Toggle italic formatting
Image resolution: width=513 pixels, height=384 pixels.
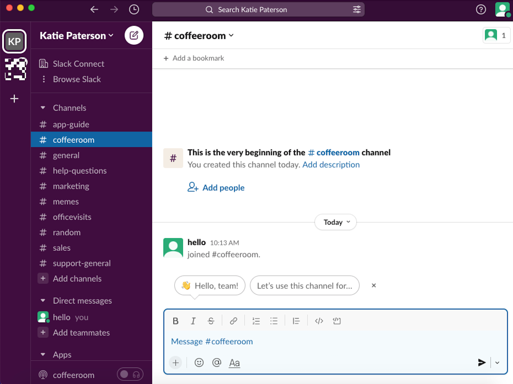(193, 321)
